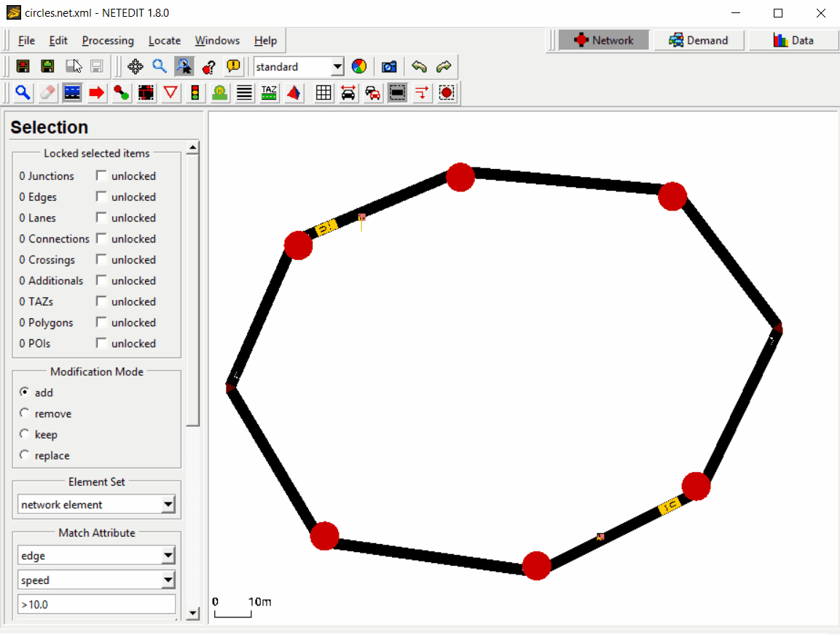Enable the Junctions unlocked checkbox
The width and height of the screenshot is (840, 635).
click(x=101, y=175)
